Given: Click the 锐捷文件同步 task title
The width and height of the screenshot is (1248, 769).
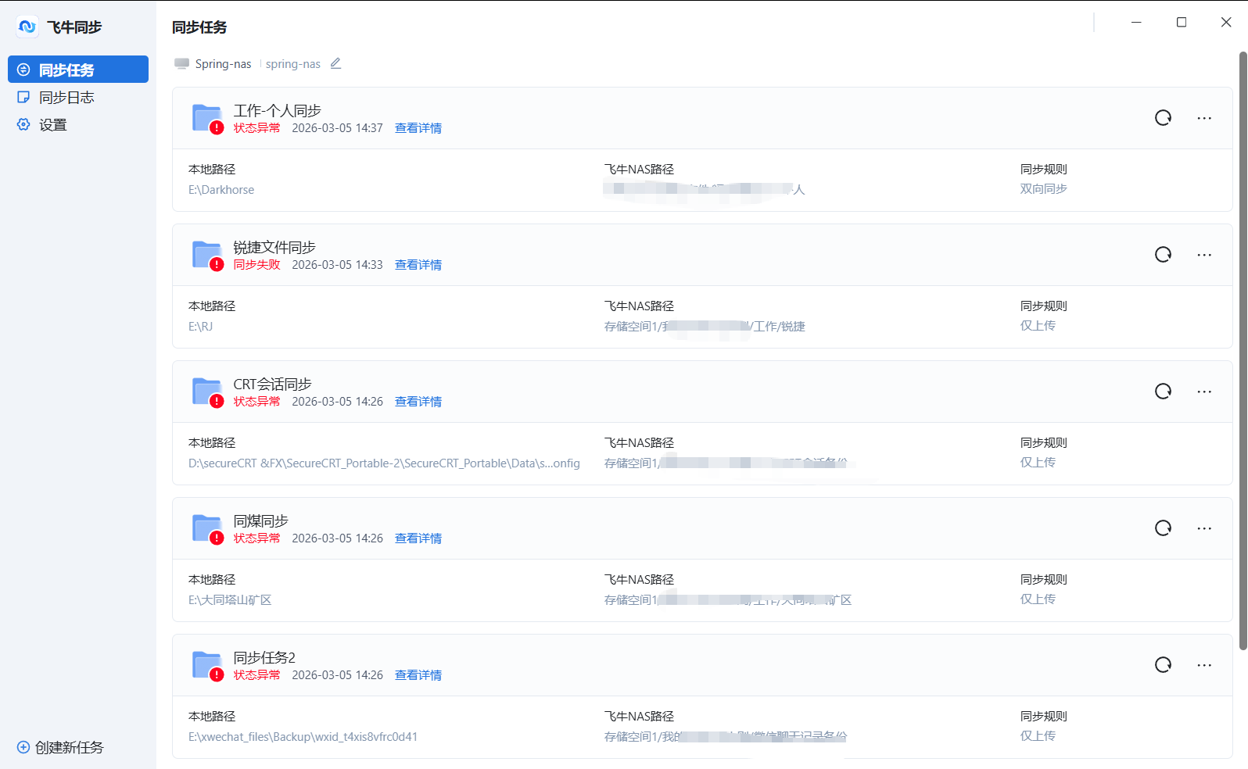Looking at the screenshot, I should (274, 248).
